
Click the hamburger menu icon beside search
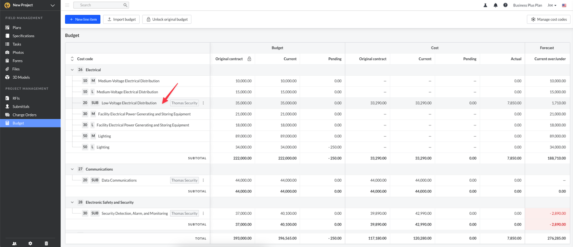click(67, 5)
